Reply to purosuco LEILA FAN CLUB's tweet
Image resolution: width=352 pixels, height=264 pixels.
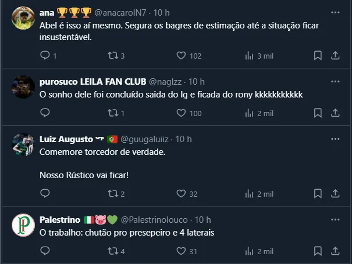[45, 113]
